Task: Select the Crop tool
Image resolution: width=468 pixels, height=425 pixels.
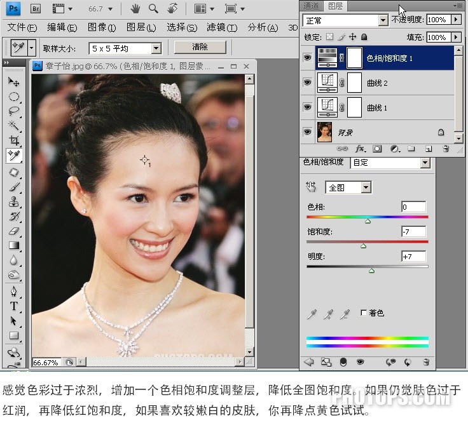Action: click(x=13, y=140)
